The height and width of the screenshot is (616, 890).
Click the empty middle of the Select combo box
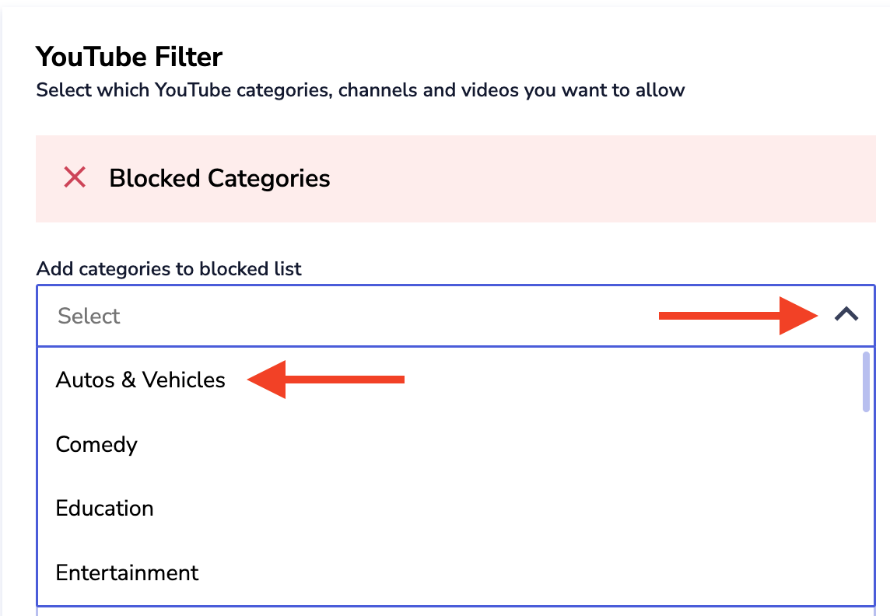tap(389, 316)
